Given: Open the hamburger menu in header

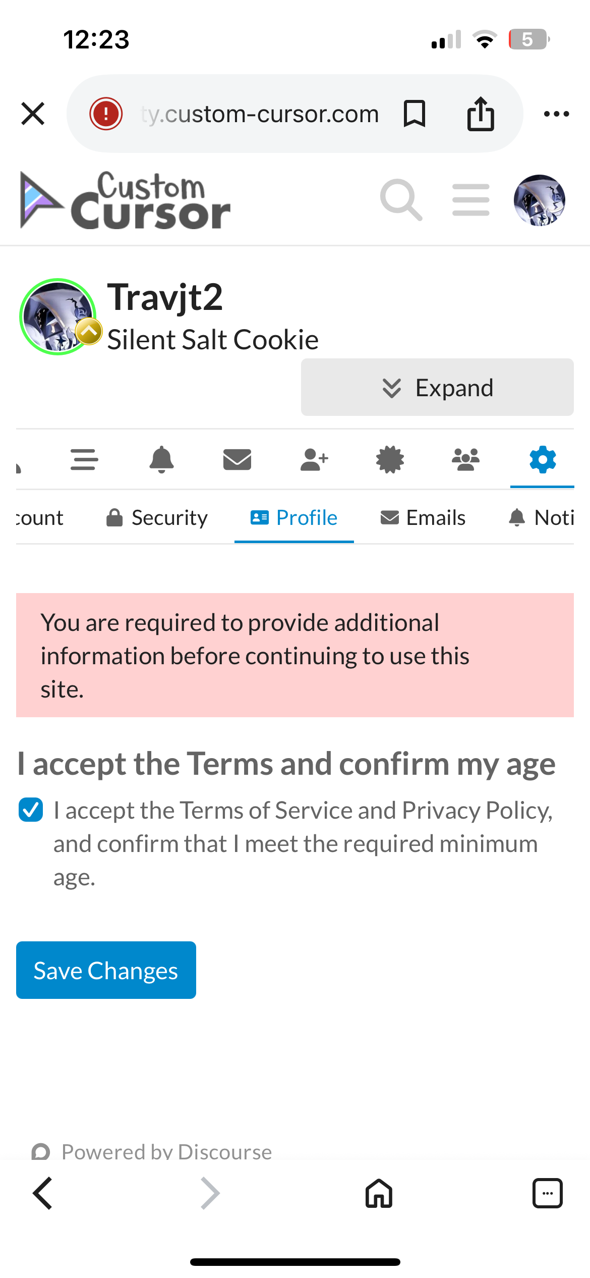Looking at the screenshot, I should point(470,200).
